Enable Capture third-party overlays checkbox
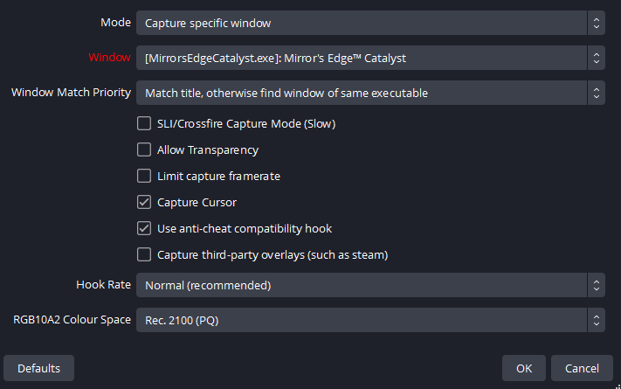This screenshot has width=621, height=389. click(x=144, y=255)
